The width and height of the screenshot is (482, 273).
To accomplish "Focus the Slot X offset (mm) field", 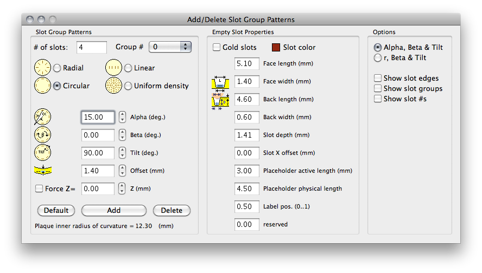I will [x=247, y=153].
